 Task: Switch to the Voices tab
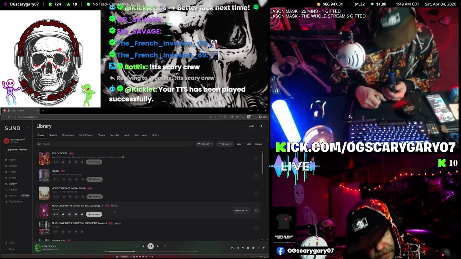(x=102, y=135)
